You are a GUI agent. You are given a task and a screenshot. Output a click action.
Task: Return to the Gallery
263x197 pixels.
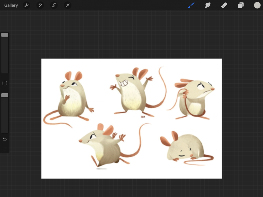tap(11, 5)
